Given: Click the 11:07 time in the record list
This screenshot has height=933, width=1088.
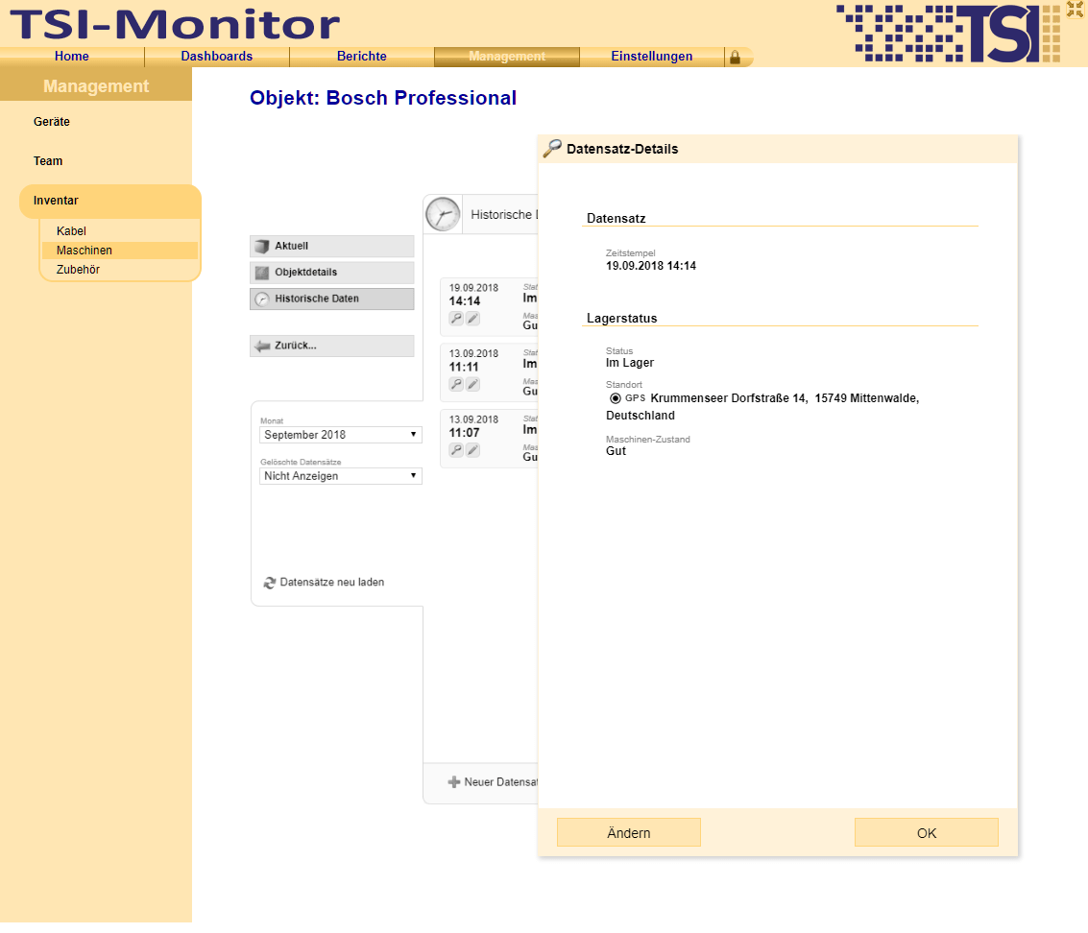Looking at the screenshot, I should point(464,433).
